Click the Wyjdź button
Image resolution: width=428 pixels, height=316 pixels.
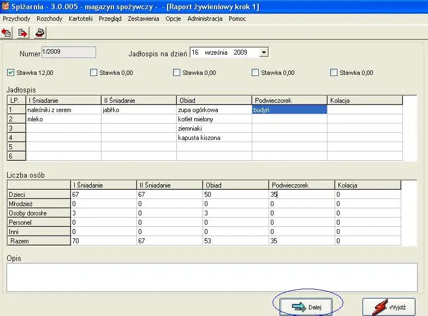tap(389, 307)
